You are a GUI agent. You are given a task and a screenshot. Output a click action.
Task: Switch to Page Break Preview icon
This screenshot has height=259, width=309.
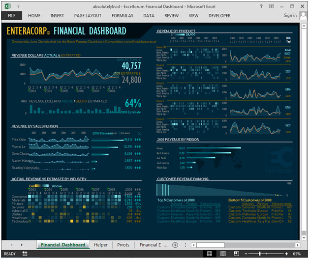236,254
